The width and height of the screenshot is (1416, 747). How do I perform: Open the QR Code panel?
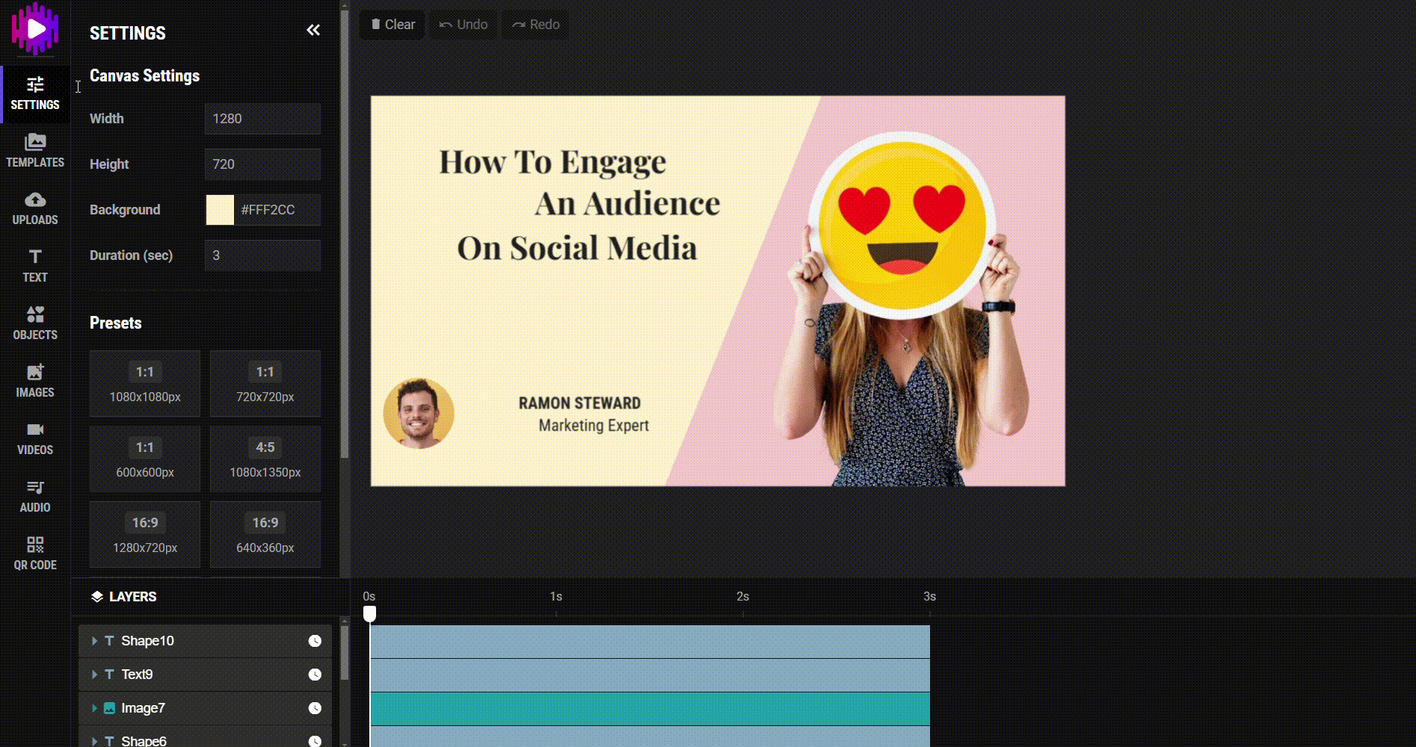[35, 553]
